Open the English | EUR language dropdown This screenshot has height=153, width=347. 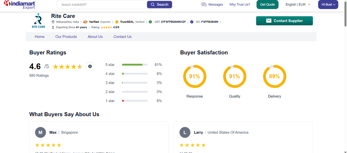pos(298,5)
